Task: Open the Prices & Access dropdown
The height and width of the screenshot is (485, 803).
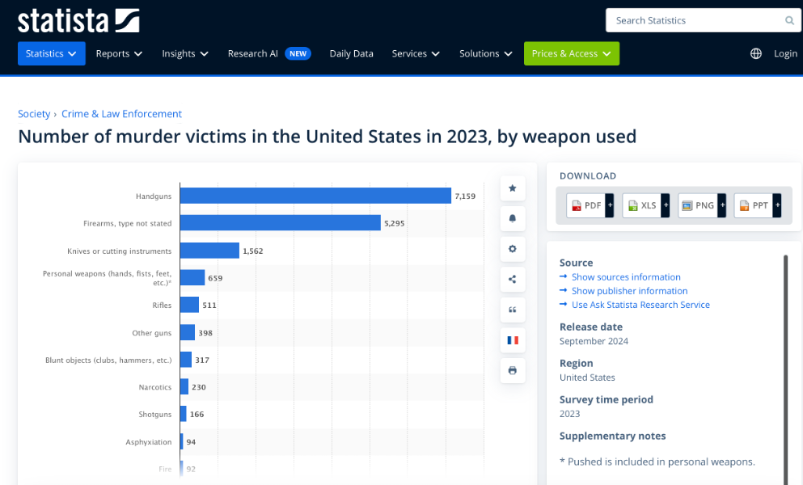Action: tap(571, 53)
